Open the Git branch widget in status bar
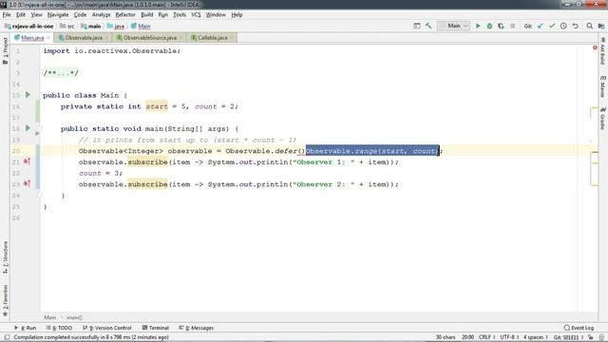 [x=568, y=337]
